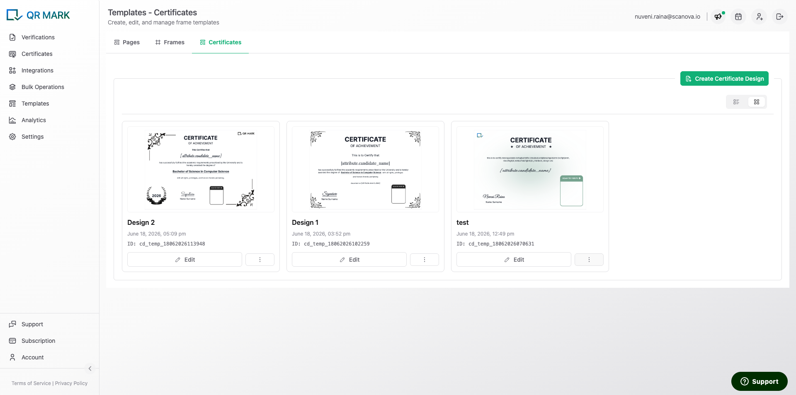Click the Design 2 title

tap(141, 222)
